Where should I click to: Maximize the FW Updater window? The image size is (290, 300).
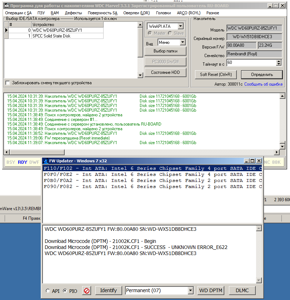[x=252, y=161]
